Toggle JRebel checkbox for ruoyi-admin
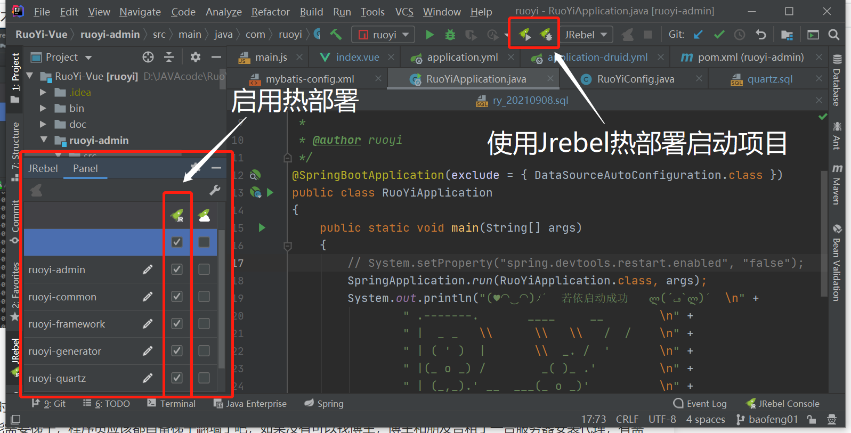 [177, 269]
